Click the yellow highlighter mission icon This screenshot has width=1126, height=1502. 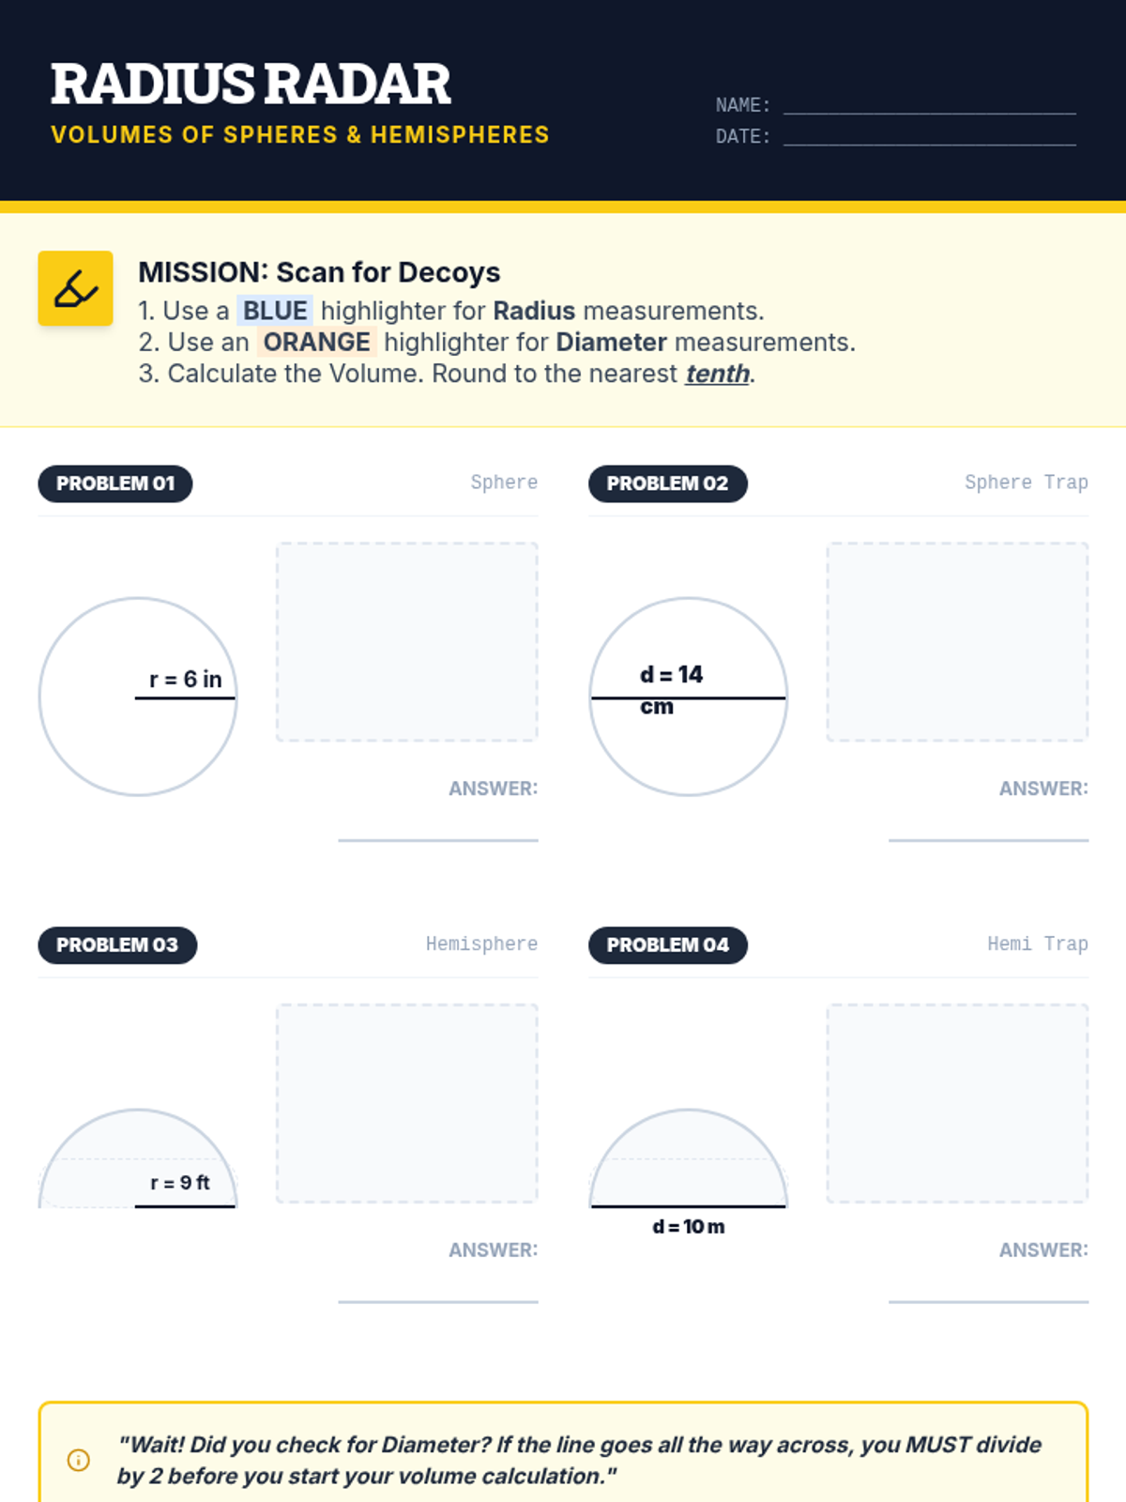pyautogui.click(x=75, y=288)
